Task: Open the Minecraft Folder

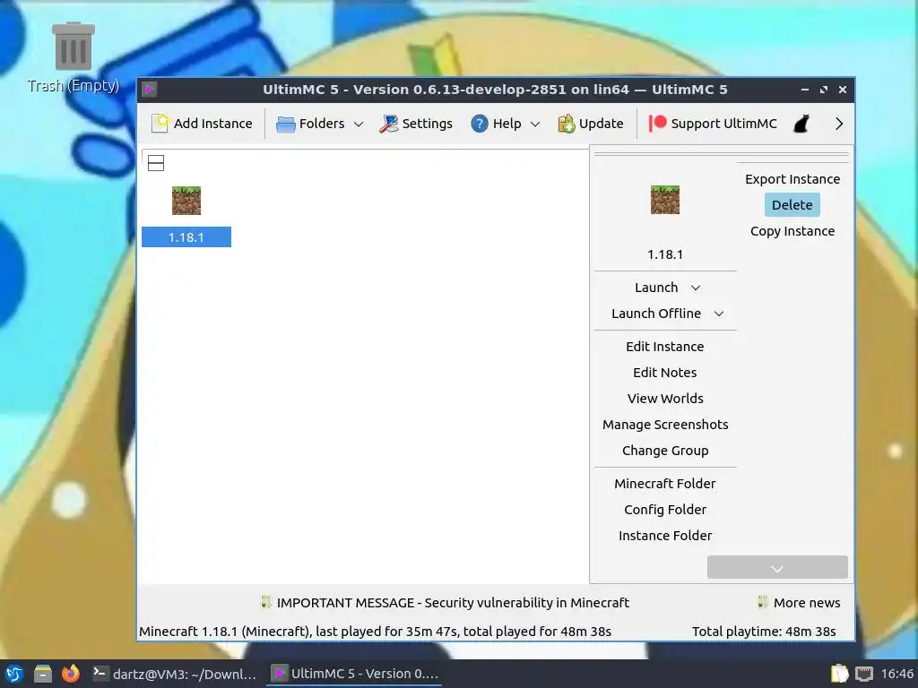Action: click(665, 484)
